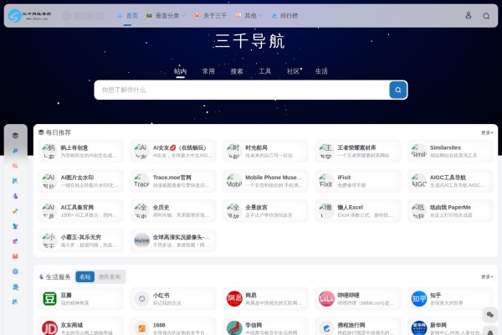Click the Skyline webcam card icon
The width and height of the screenshot is (502, 335).
coord(142,240)
